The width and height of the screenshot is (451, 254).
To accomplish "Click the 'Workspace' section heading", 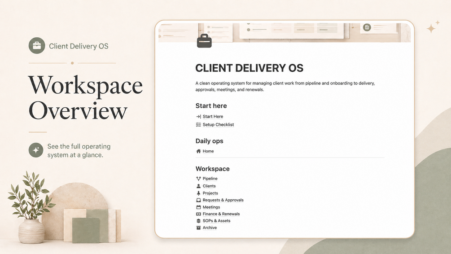I will (213, 169).
